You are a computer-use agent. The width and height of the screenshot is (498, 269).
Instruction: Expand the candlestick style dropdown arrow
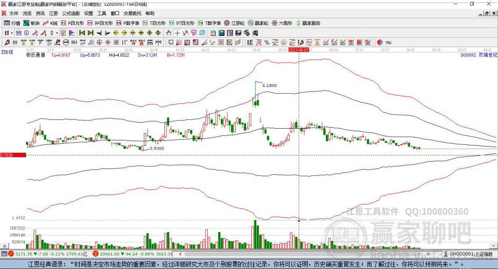point(57,33)
